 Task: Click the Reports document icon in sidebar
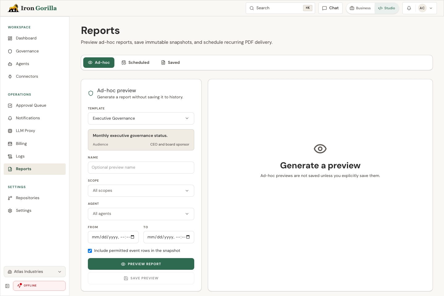[x=10, y=169]
